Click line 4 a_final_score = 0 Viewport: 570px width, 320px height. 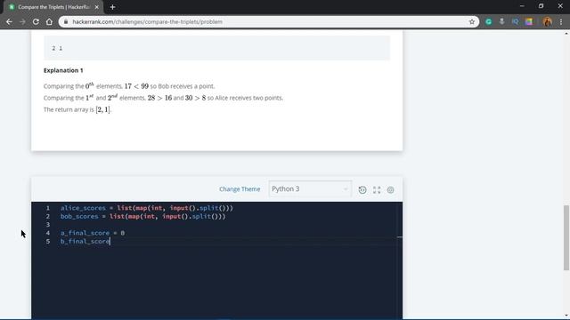tap(93, 233)
